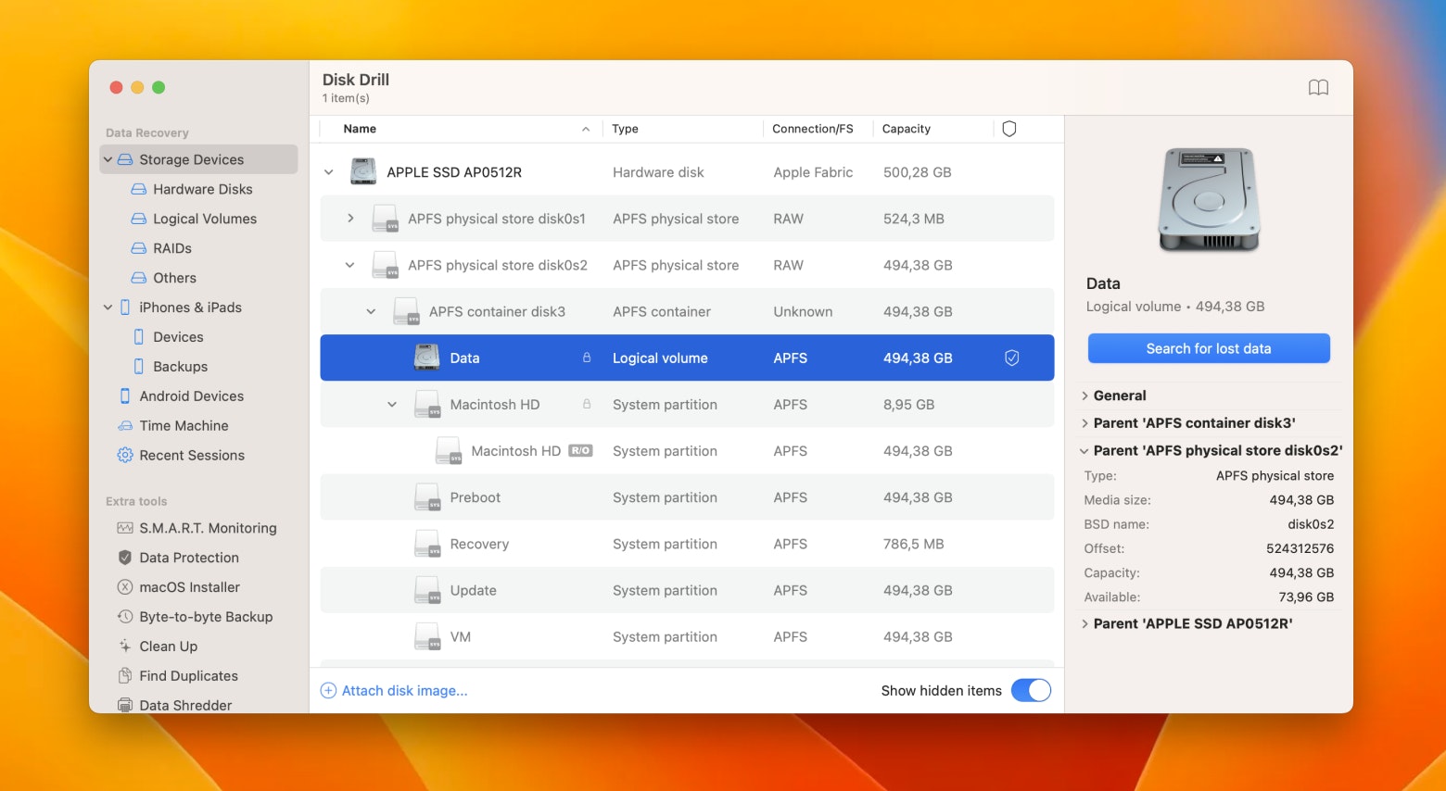Click the disk0s2 physical store icon
This screenshot has height=791, width=1446.
point(385,265)
